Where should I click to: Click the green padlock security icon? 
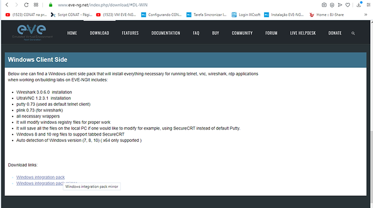pos(50,5)
